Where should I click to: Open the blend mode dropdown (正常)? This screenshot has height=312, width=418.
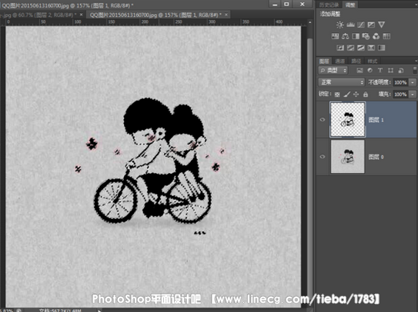point(341,82)
